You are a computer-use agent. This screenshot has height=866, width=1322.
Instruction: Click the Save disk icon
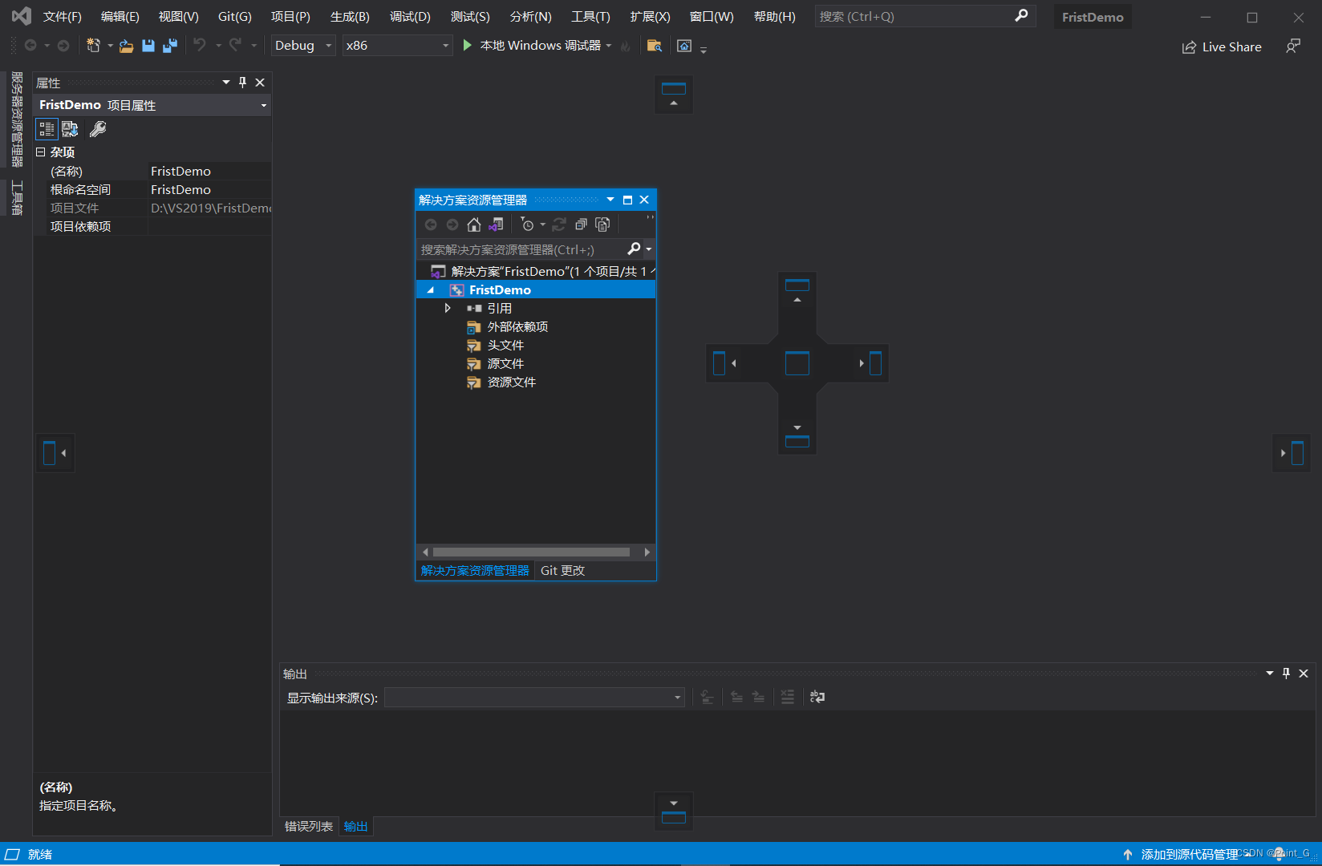(x=148, y=47)
